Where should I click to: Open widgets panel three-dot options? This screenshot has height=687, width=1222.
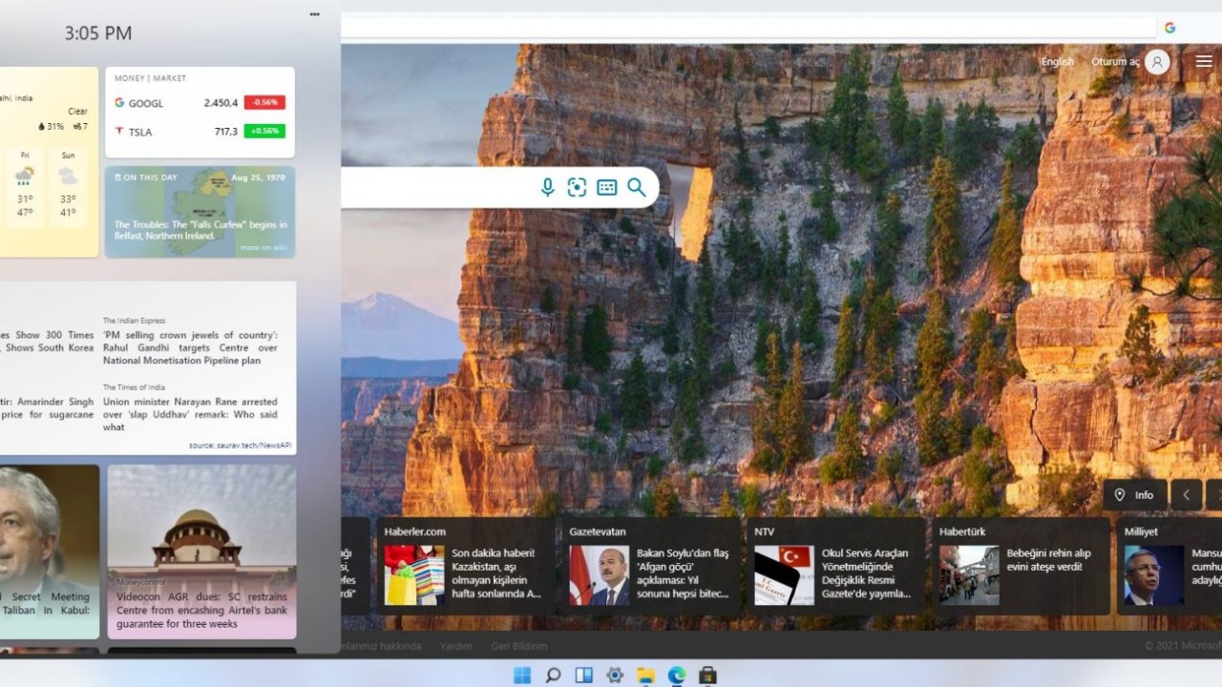point(315,14)
